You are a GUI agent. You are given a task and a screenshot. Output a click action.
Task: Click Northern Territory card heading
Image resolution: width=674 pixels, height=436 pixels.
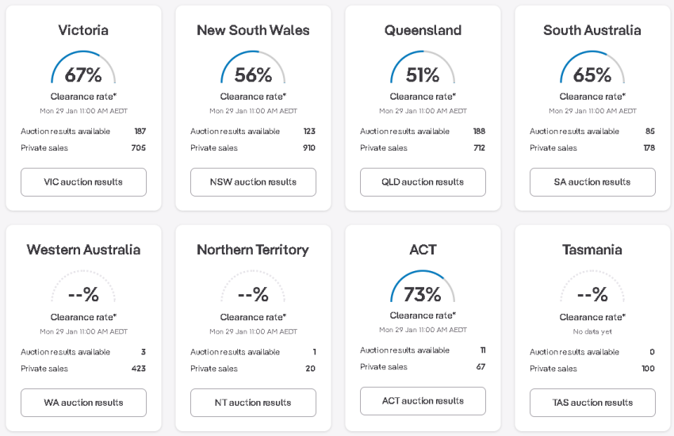pyautogui.click(x=253, y=250)
